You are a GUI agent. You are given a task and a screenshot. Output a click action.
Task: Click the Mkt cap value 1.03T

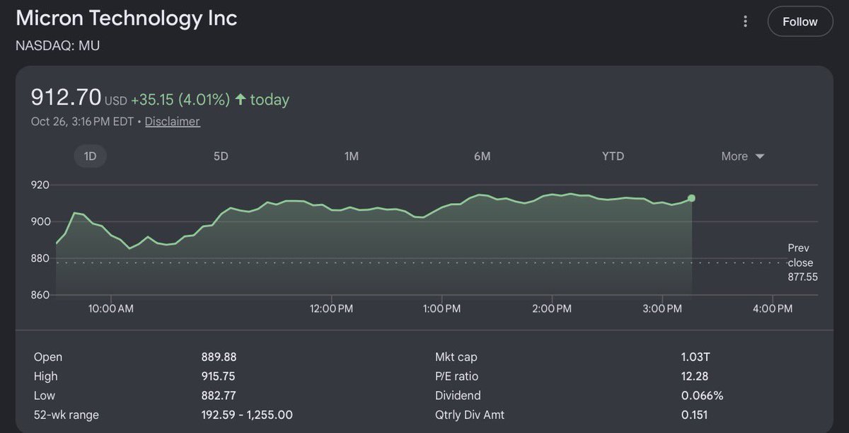(695, 357)
